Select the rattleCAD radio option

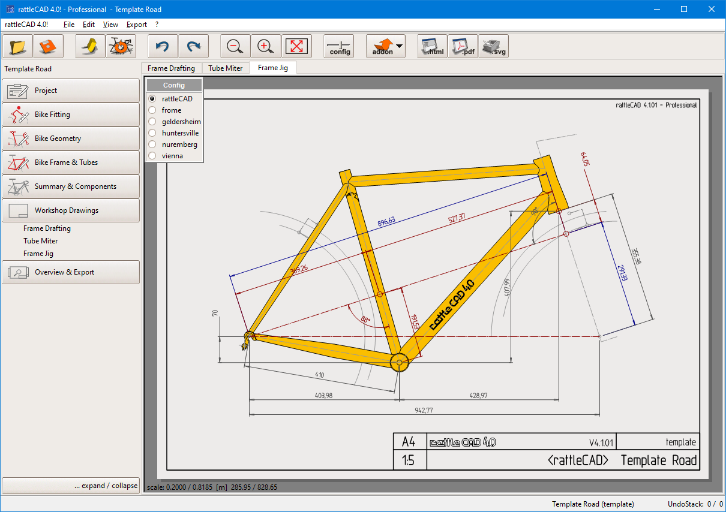pyautogui.click(x=152, y=99)
